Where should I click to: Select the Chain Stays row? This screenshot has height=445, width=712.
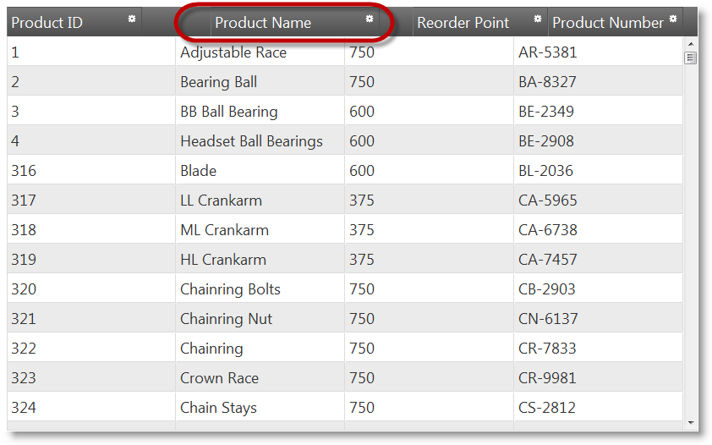tap(218, 408)
